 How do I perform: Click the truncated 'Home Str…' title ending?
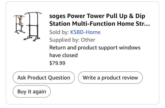[133, 24]
